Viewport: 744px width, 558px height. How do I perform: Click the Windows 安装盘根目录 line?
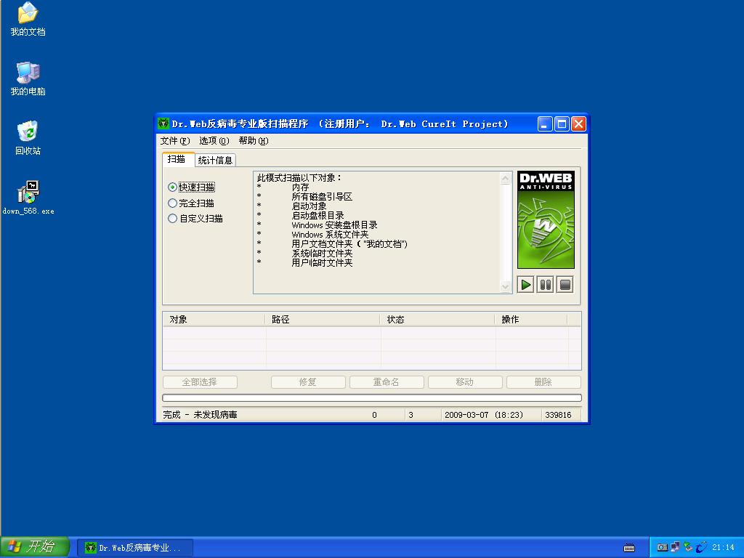click(x=334, y=225)
